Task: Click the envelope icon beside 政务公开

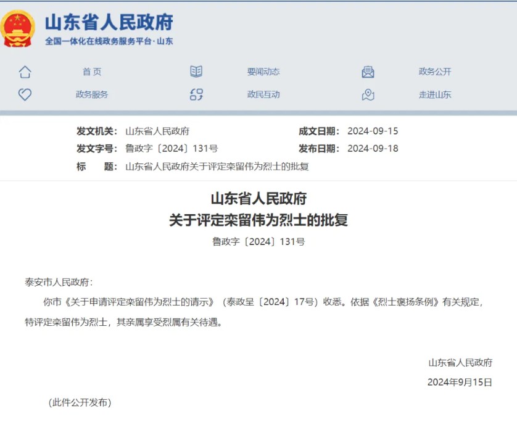Action: [368, 72]
